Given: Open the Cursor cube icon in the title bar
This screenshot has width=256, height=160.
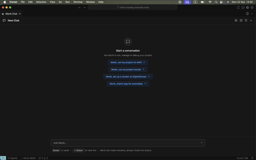Looking at the screenshot, I should 247,7.
